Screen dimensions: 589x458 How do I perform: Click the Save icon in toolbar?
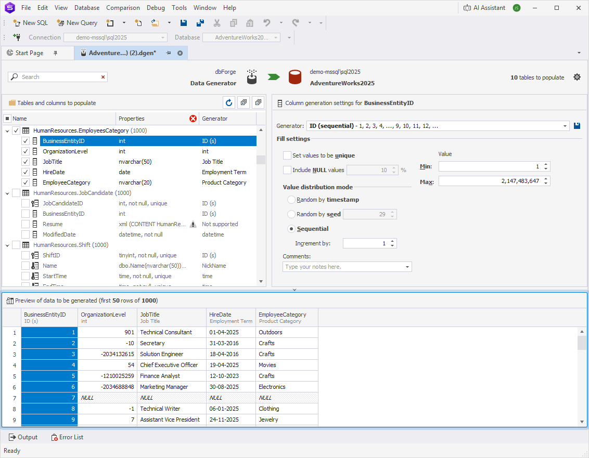point(184,23)
